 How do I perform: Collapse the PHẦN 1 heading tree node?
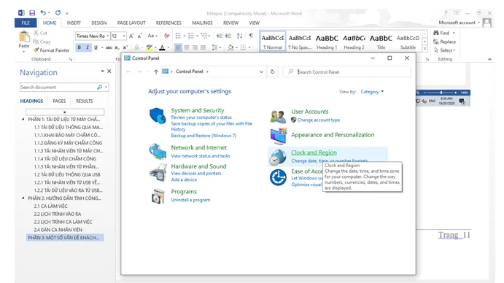tap(23, 120)
